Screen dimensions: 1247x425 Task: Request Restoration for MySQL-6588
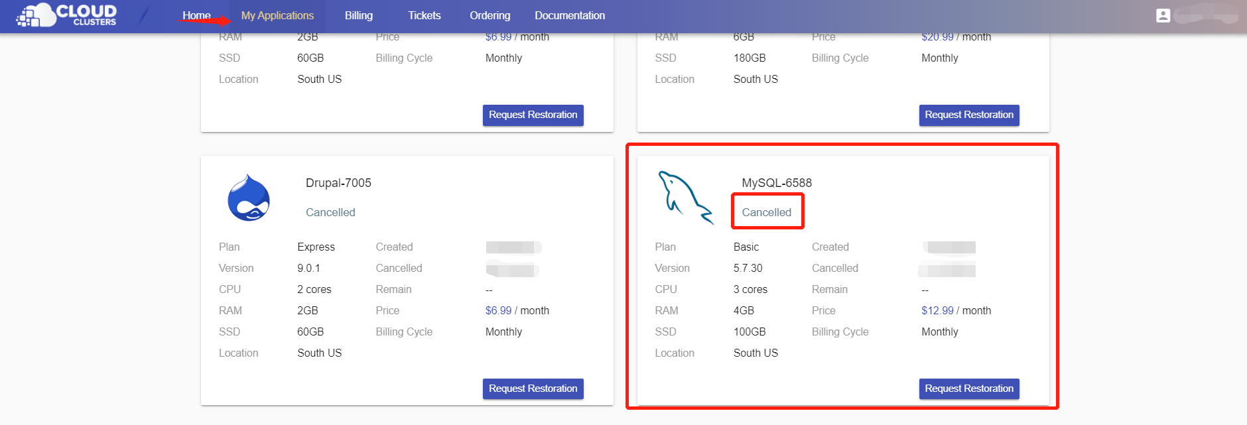(969, 389)
